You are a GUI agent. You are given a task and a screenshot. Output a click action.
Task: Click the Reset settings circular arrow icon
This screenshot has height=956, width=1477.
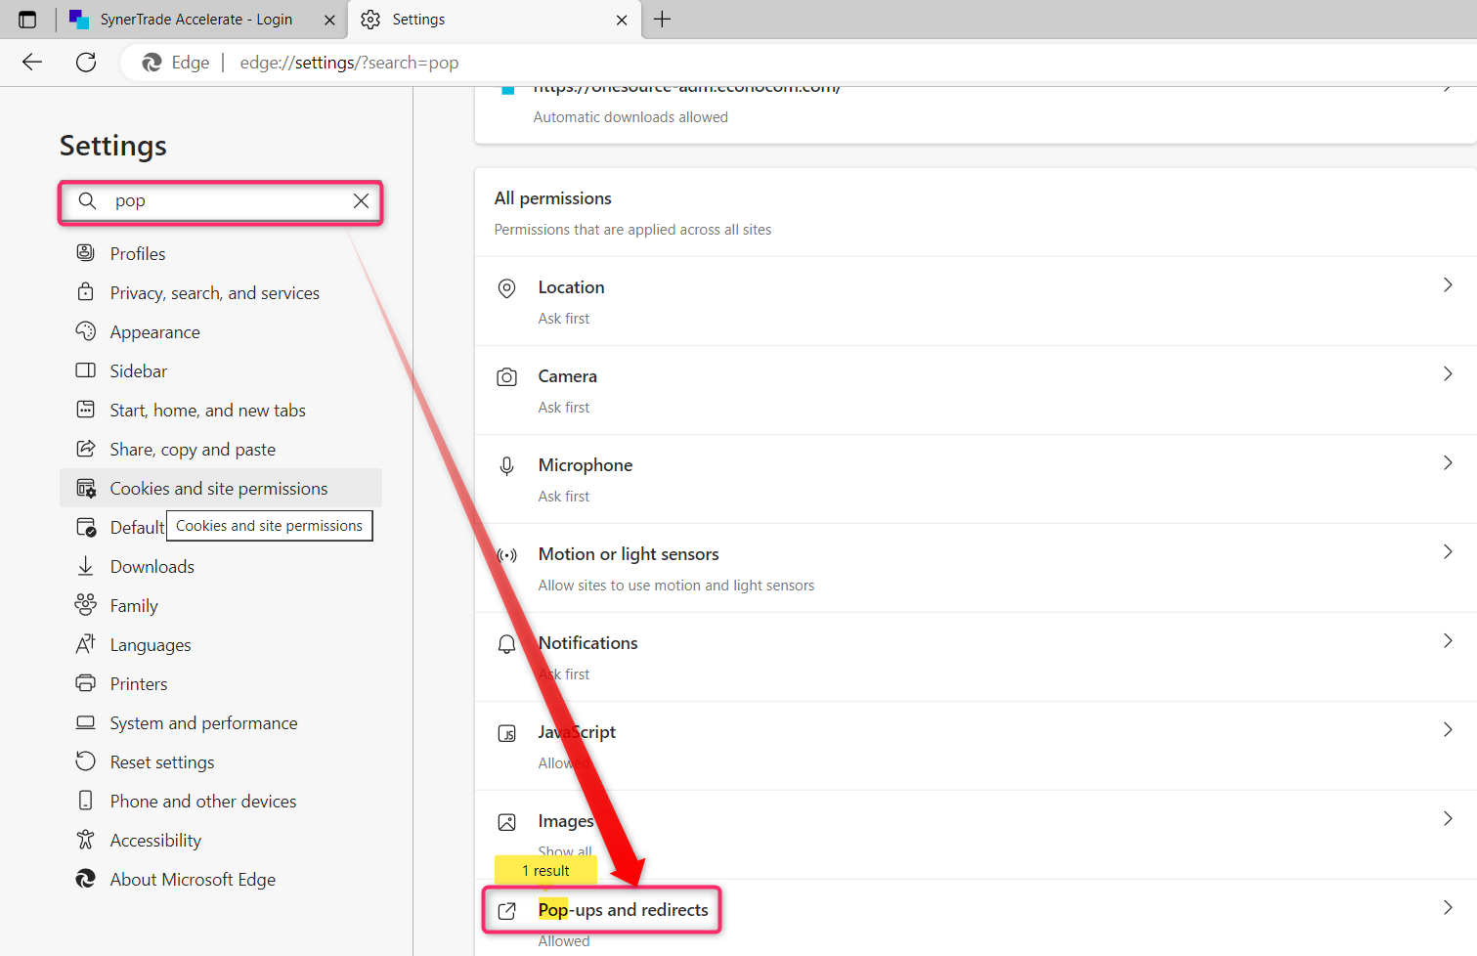tap(86, 761)
